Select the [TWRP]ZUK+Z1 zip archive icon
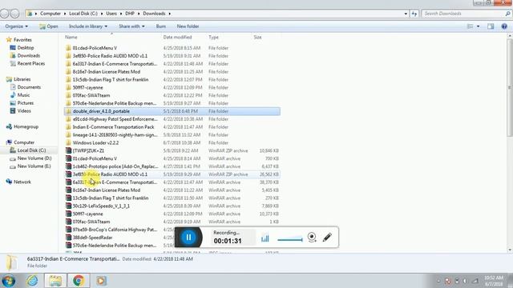Screen dimensions: 513x288 click(68, 150)
